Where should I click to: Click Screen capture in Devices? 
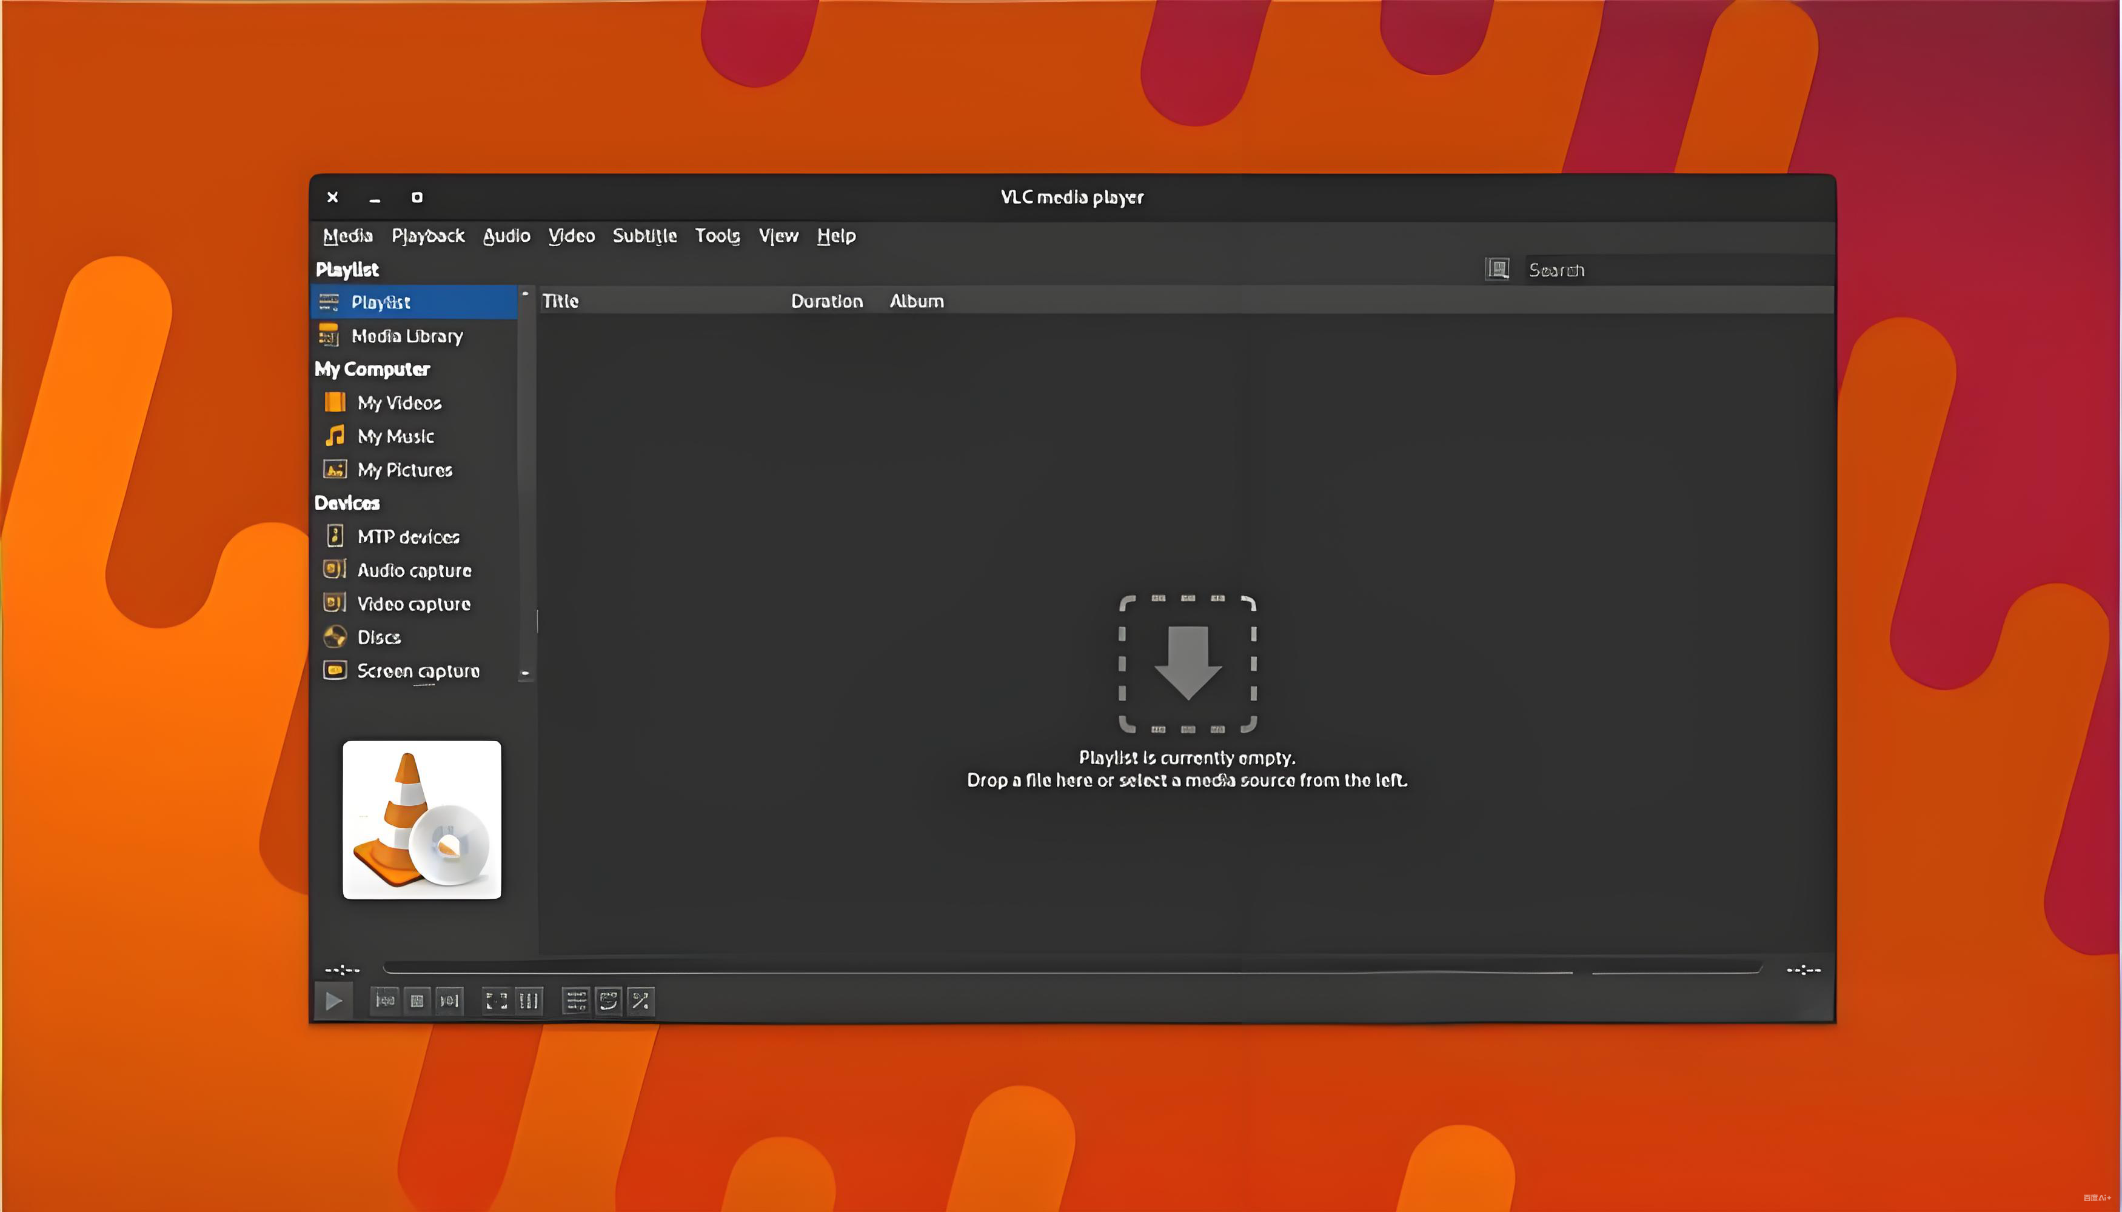tap(418, 670)
